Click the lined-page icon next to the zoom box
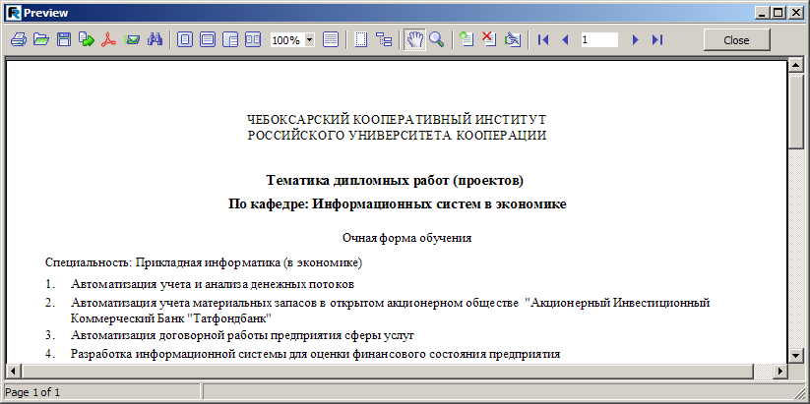The height and width of the screenshot is (404, 810). click(331, 39)
